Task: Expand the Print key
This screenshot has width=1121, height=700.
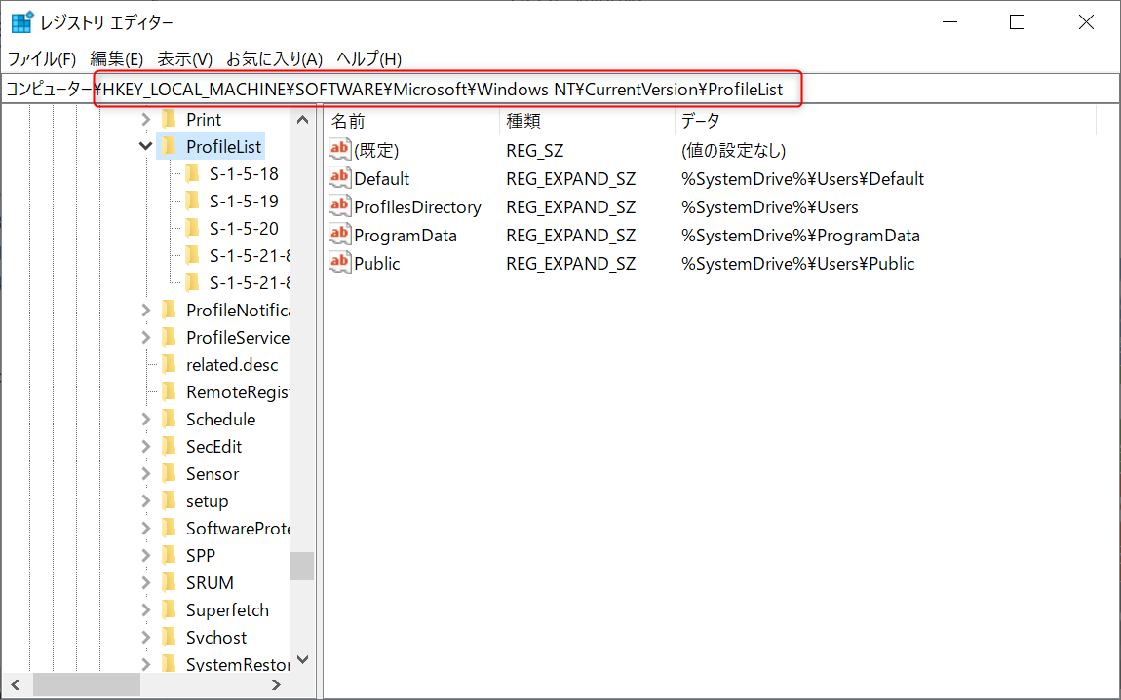Action: (x=145, y=119)
